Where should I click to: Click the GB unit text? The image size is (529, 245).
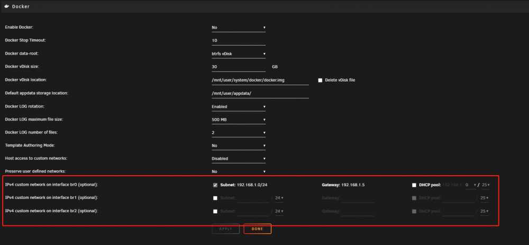275,67
